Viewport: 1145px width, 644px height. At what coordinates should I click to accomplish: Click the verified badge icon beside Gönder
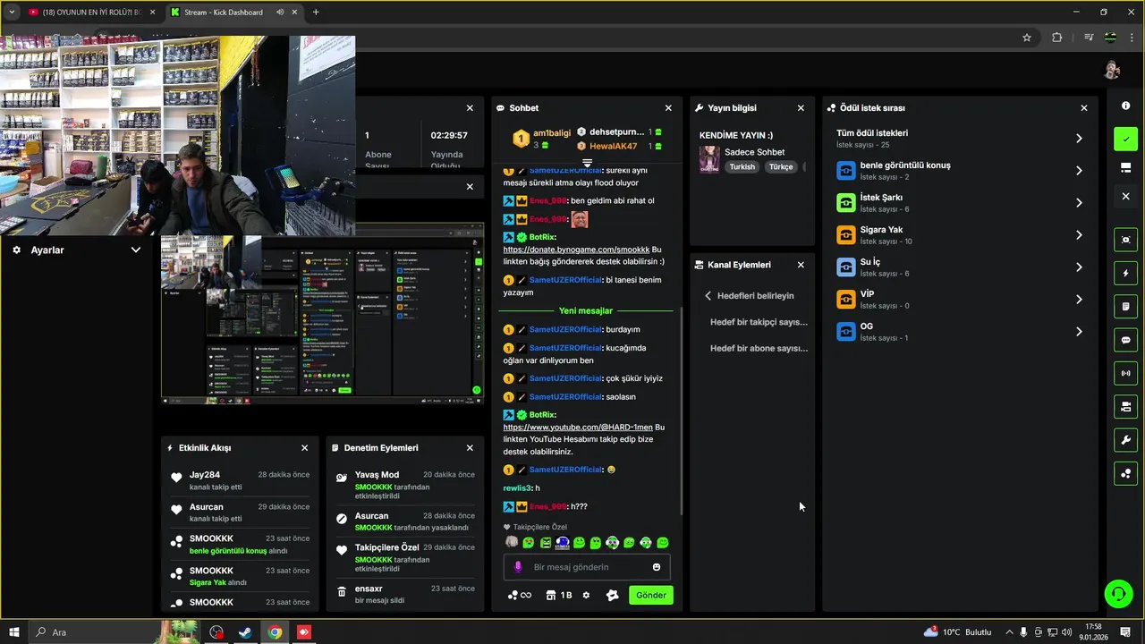pos(612,595)
